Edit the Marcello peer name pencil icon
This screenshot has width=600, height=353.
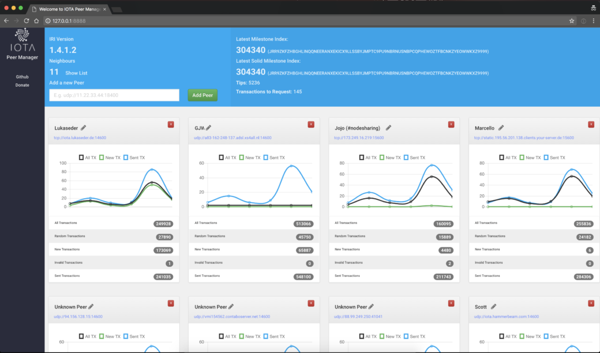pyautogui.click(x=501, y=128)
